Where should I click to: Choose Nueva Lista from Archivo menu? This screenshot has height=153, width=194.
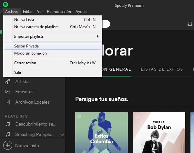click(53, 20)
